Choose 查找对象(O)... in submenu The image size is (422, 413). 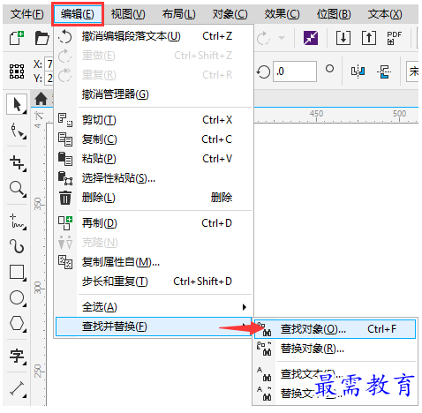(x=335, y=329)
